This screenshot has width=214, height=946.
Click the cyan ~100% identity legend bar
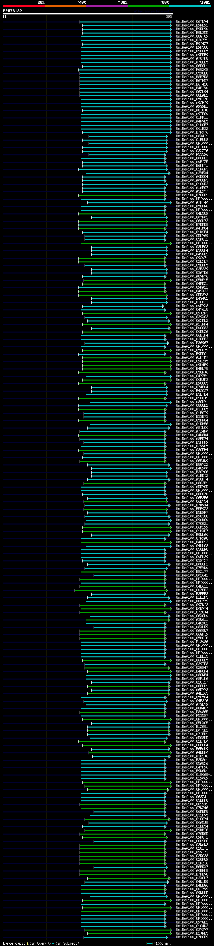[x=190, y=6]
